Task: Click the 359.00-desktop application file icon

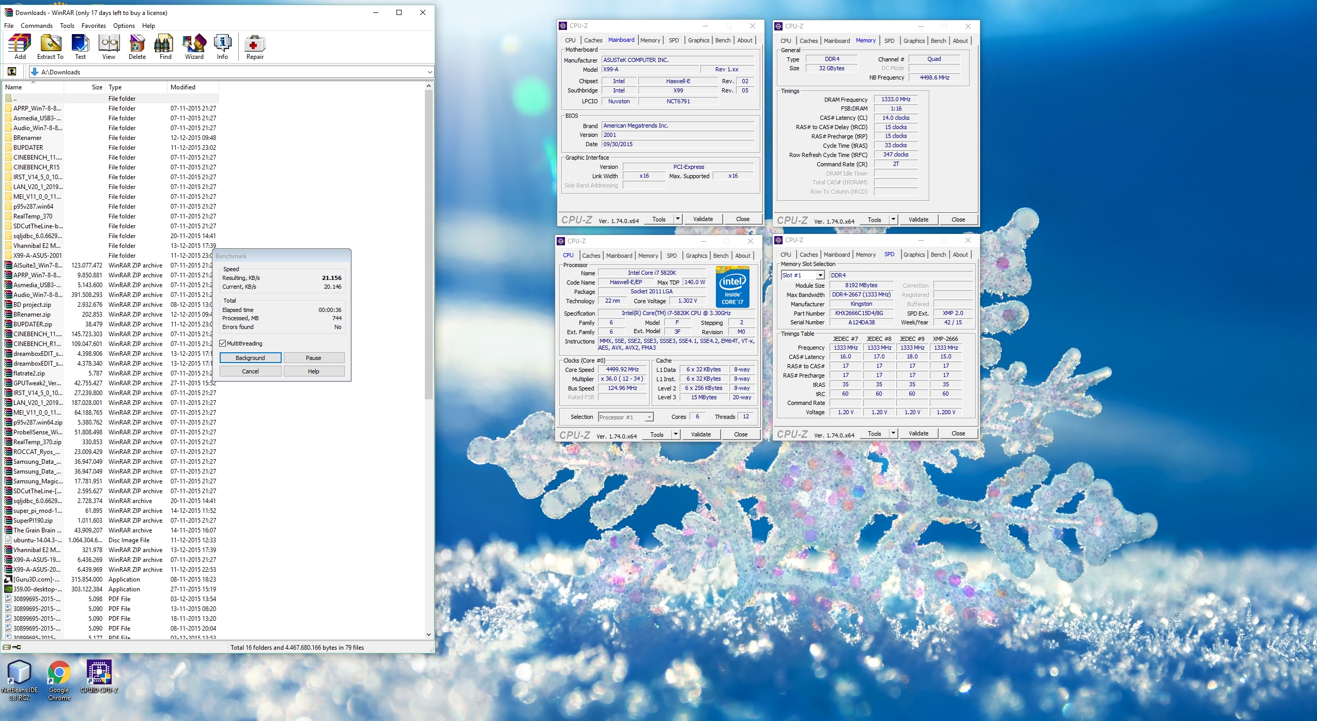Action: (8, 589)
